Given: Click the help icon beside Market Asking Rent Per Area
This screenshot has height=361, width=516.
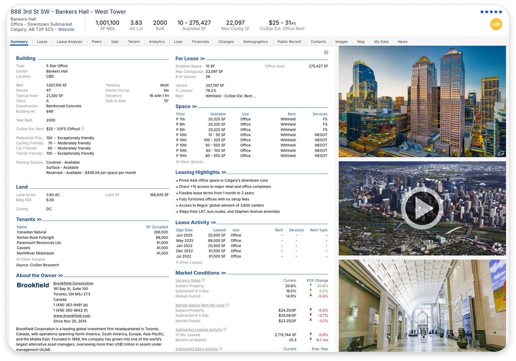Looking at the screenshot, I should point(227,305).
